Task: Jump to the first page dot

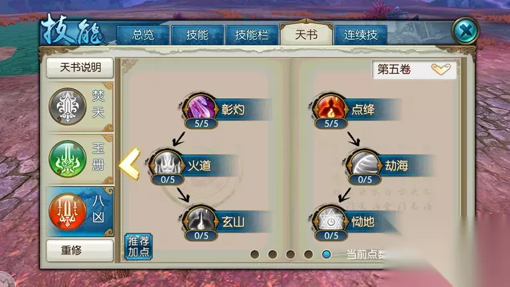Action: point(255,254)
